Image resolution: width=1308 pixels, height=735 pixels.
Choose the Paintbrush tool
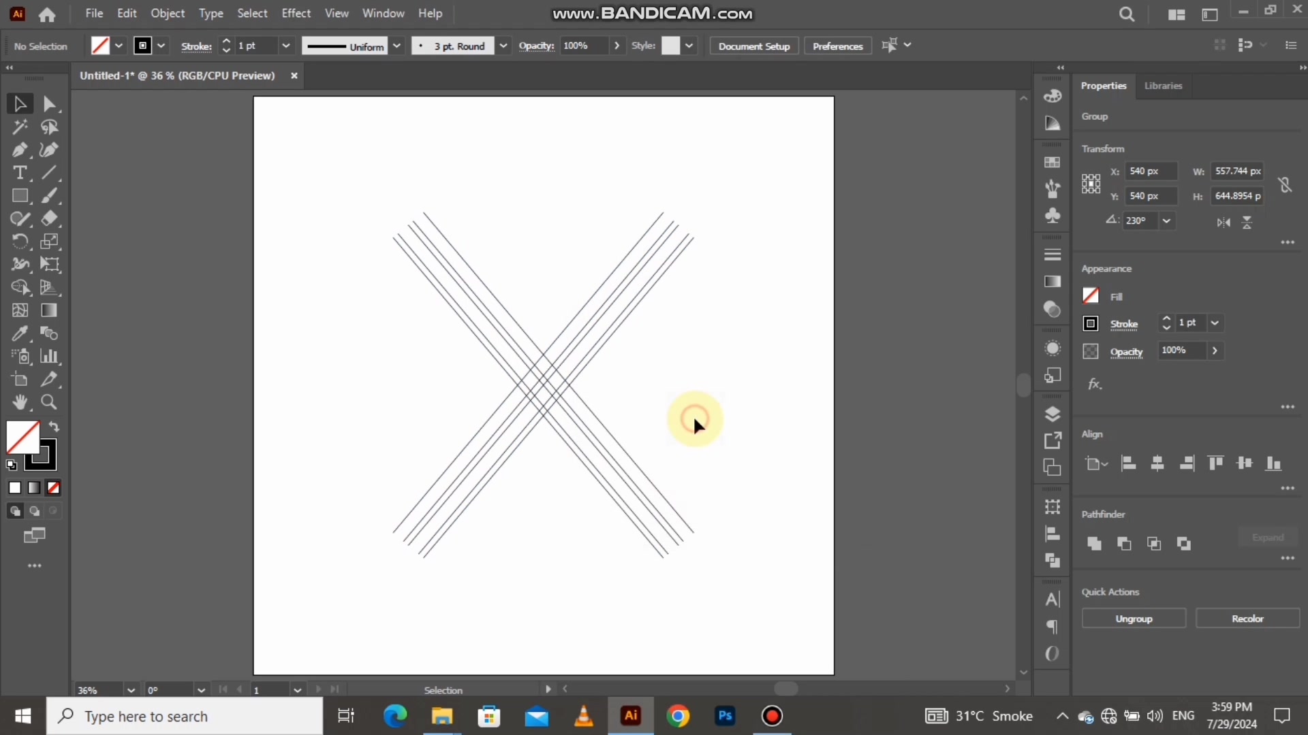coord(49,196)
